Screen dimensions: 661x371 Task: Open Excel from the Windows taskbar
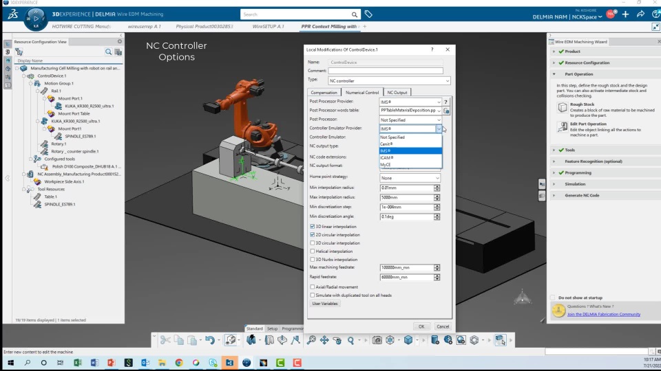tap(77, 362)
